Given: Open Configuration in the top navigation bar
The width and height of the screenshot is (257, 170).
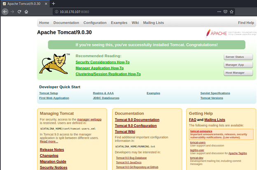Looking at the screenshot, I should click(95, 23).
